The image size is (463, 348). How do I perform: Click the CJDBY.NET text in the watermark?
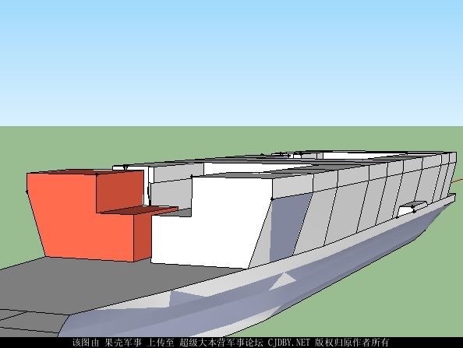288,343
